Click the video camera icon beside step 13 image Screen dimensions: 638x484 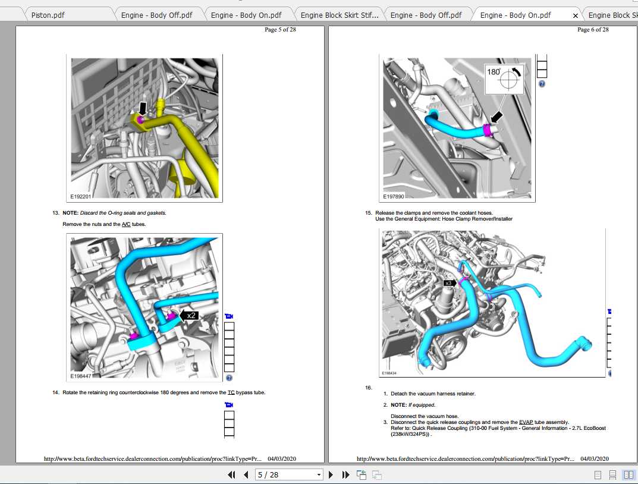229,316
